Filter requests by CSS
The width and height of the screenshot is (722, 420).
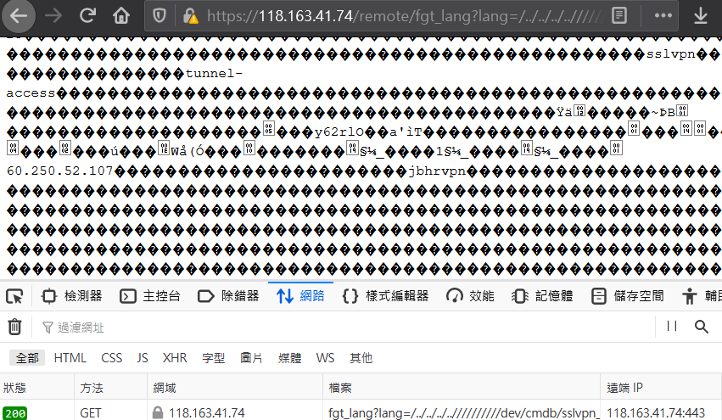point(111,358)
